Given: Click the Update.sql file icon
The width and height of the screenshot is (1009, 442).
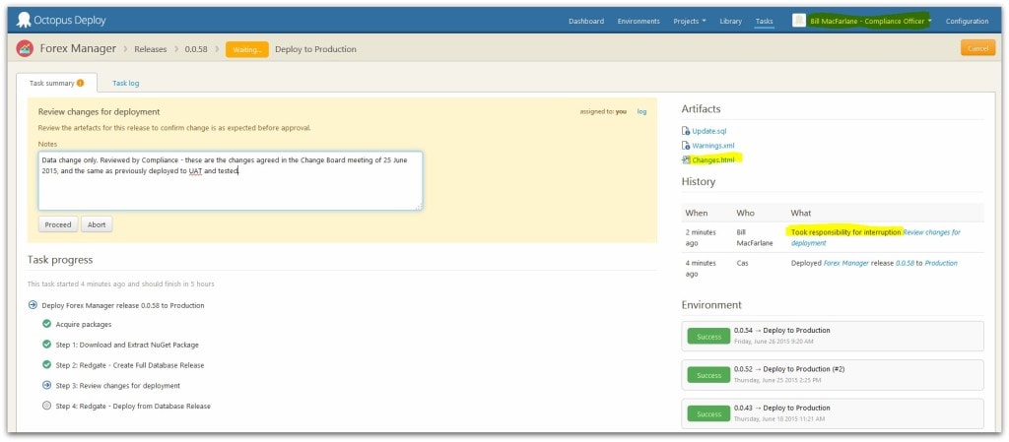Looking at the screenshot, I should click(686, 131).
